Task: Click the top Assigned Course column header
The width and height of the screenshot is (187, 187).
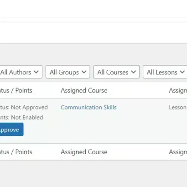Action: tap(84, 90)
